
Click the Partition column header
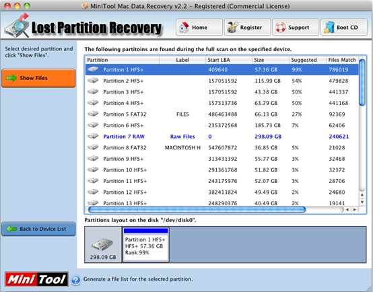point(123,60)
